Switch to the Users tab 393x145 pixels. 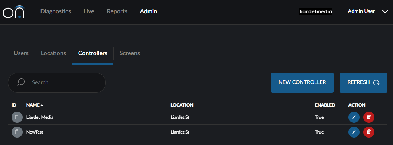point(21,53)
